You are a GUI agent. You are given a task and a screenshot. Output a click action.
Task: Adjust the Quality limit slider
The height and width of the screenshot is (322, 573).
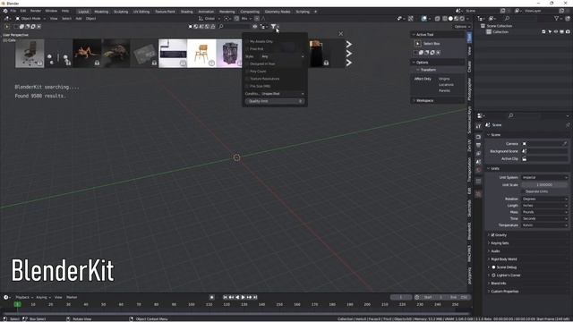[275, 101]
